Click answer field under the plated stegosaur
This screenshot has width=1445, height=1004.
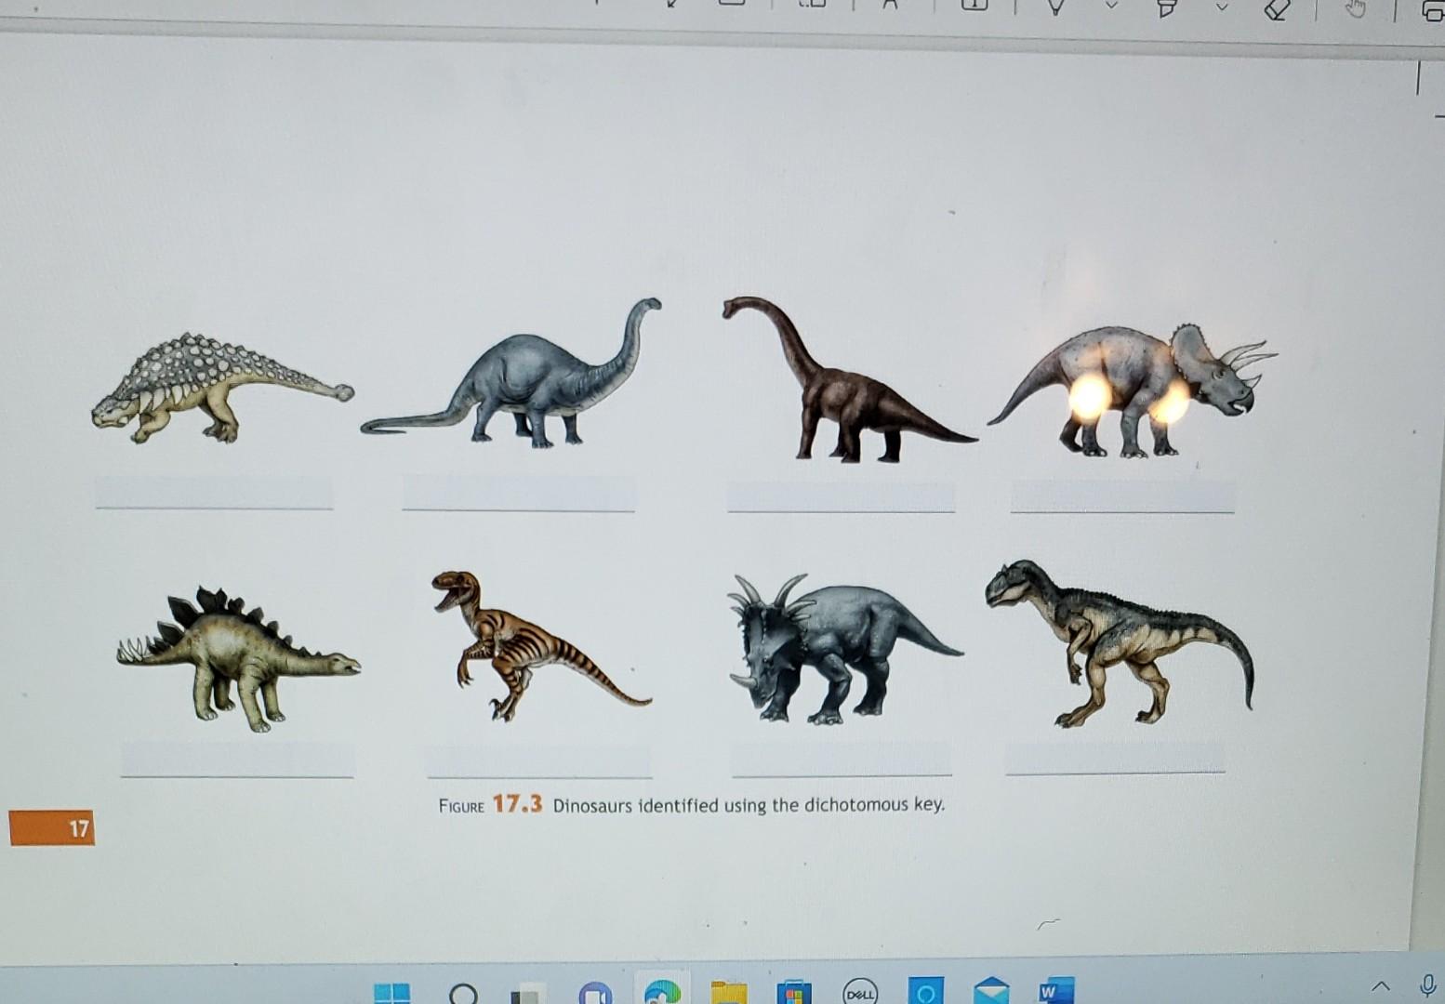click(237, 760)
